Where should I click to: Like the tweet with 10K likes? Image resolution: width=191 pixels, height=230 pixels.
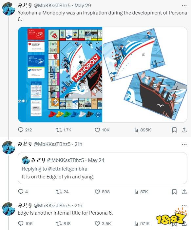[97, 130]
